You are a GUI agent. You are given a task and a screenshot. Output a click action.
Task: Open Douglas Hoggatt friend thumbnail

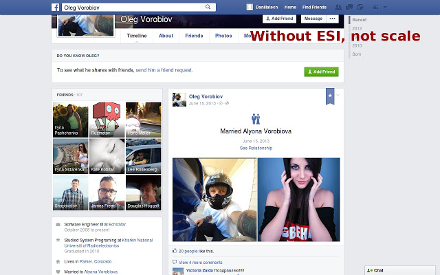click(x=144, y=192)
